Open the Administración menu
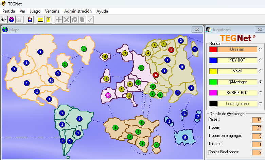The width and height of the screenshot is (265, 160). click(x=78, y=11)
